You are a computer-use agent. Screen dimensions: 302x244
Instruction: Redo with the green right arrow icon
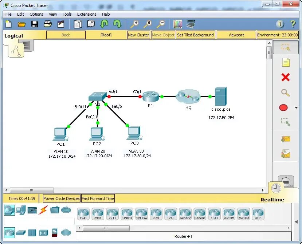point(117,24)
